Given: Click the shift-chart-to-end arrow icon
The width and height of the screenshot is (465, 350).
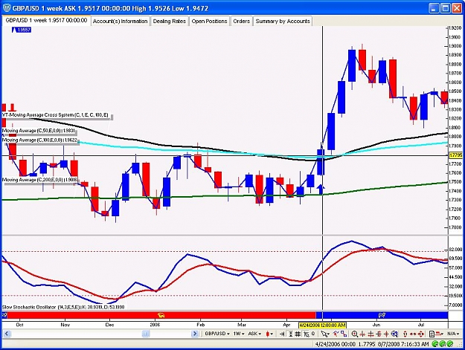Looking at the screenshot, I should coord(282,334).
